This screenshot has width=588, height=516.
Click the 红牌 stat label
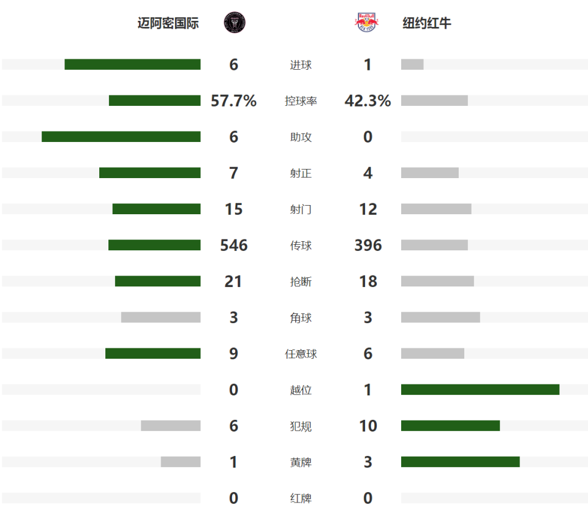[301, 498]
